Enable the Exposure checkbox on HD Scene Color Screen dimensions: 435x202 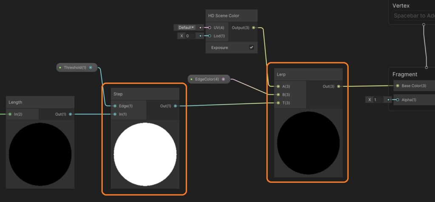pos(251,47)
